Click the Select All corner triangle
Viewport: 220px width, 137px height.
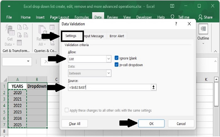coord(5,80)
